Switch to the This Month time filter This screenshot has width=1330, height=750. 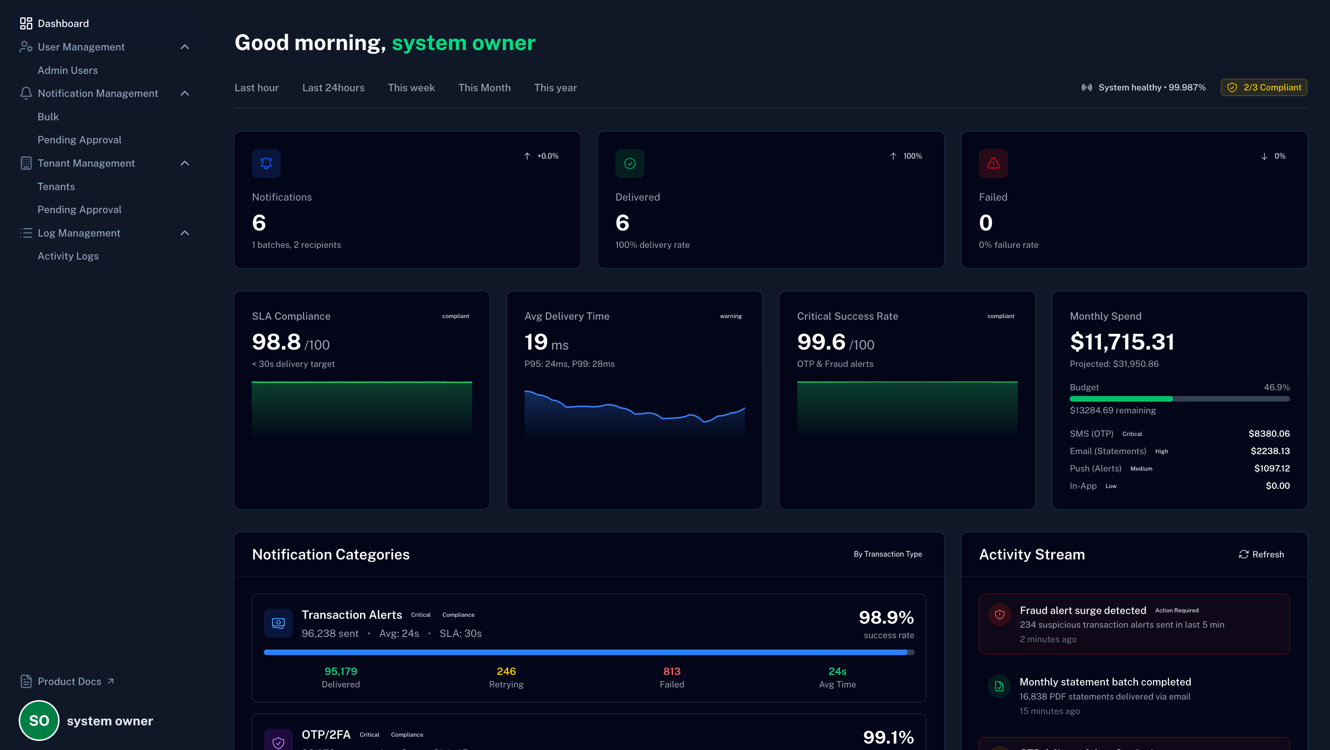(484, 87)
